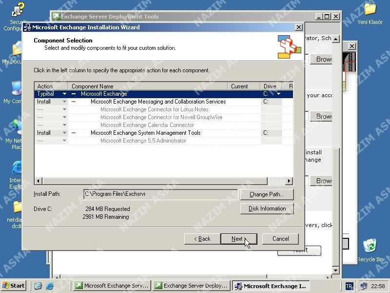This screenshot has width=390, height=293.
Task: Click Next to continue installation
Action: 239,239
